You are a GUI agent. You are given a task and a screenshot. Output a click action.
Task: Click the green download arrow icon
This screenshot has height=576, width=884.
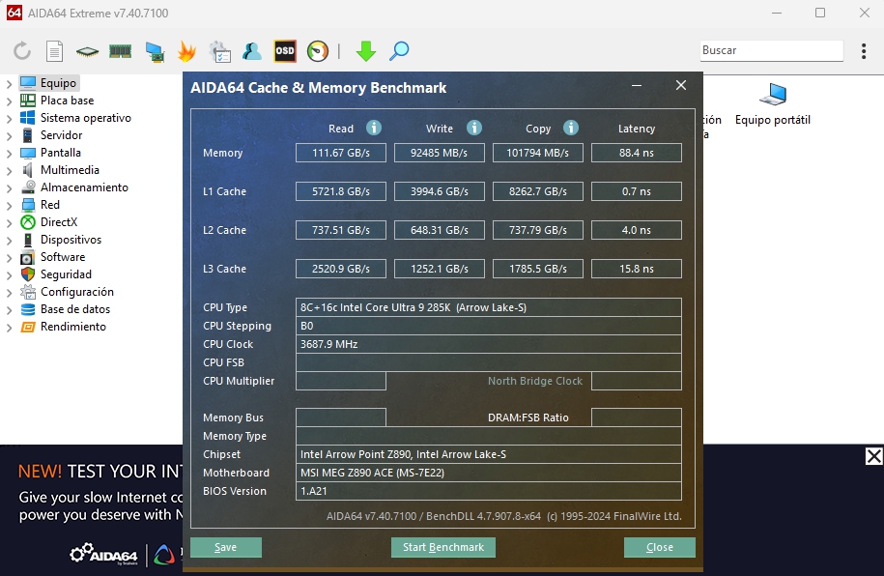366,51
